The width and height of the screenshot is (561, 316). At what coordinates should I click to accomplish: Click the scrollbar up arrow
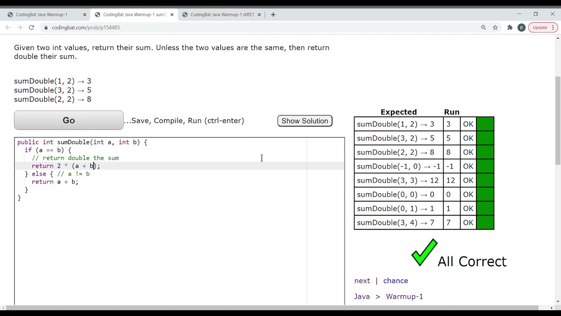(x=557, y=38)
